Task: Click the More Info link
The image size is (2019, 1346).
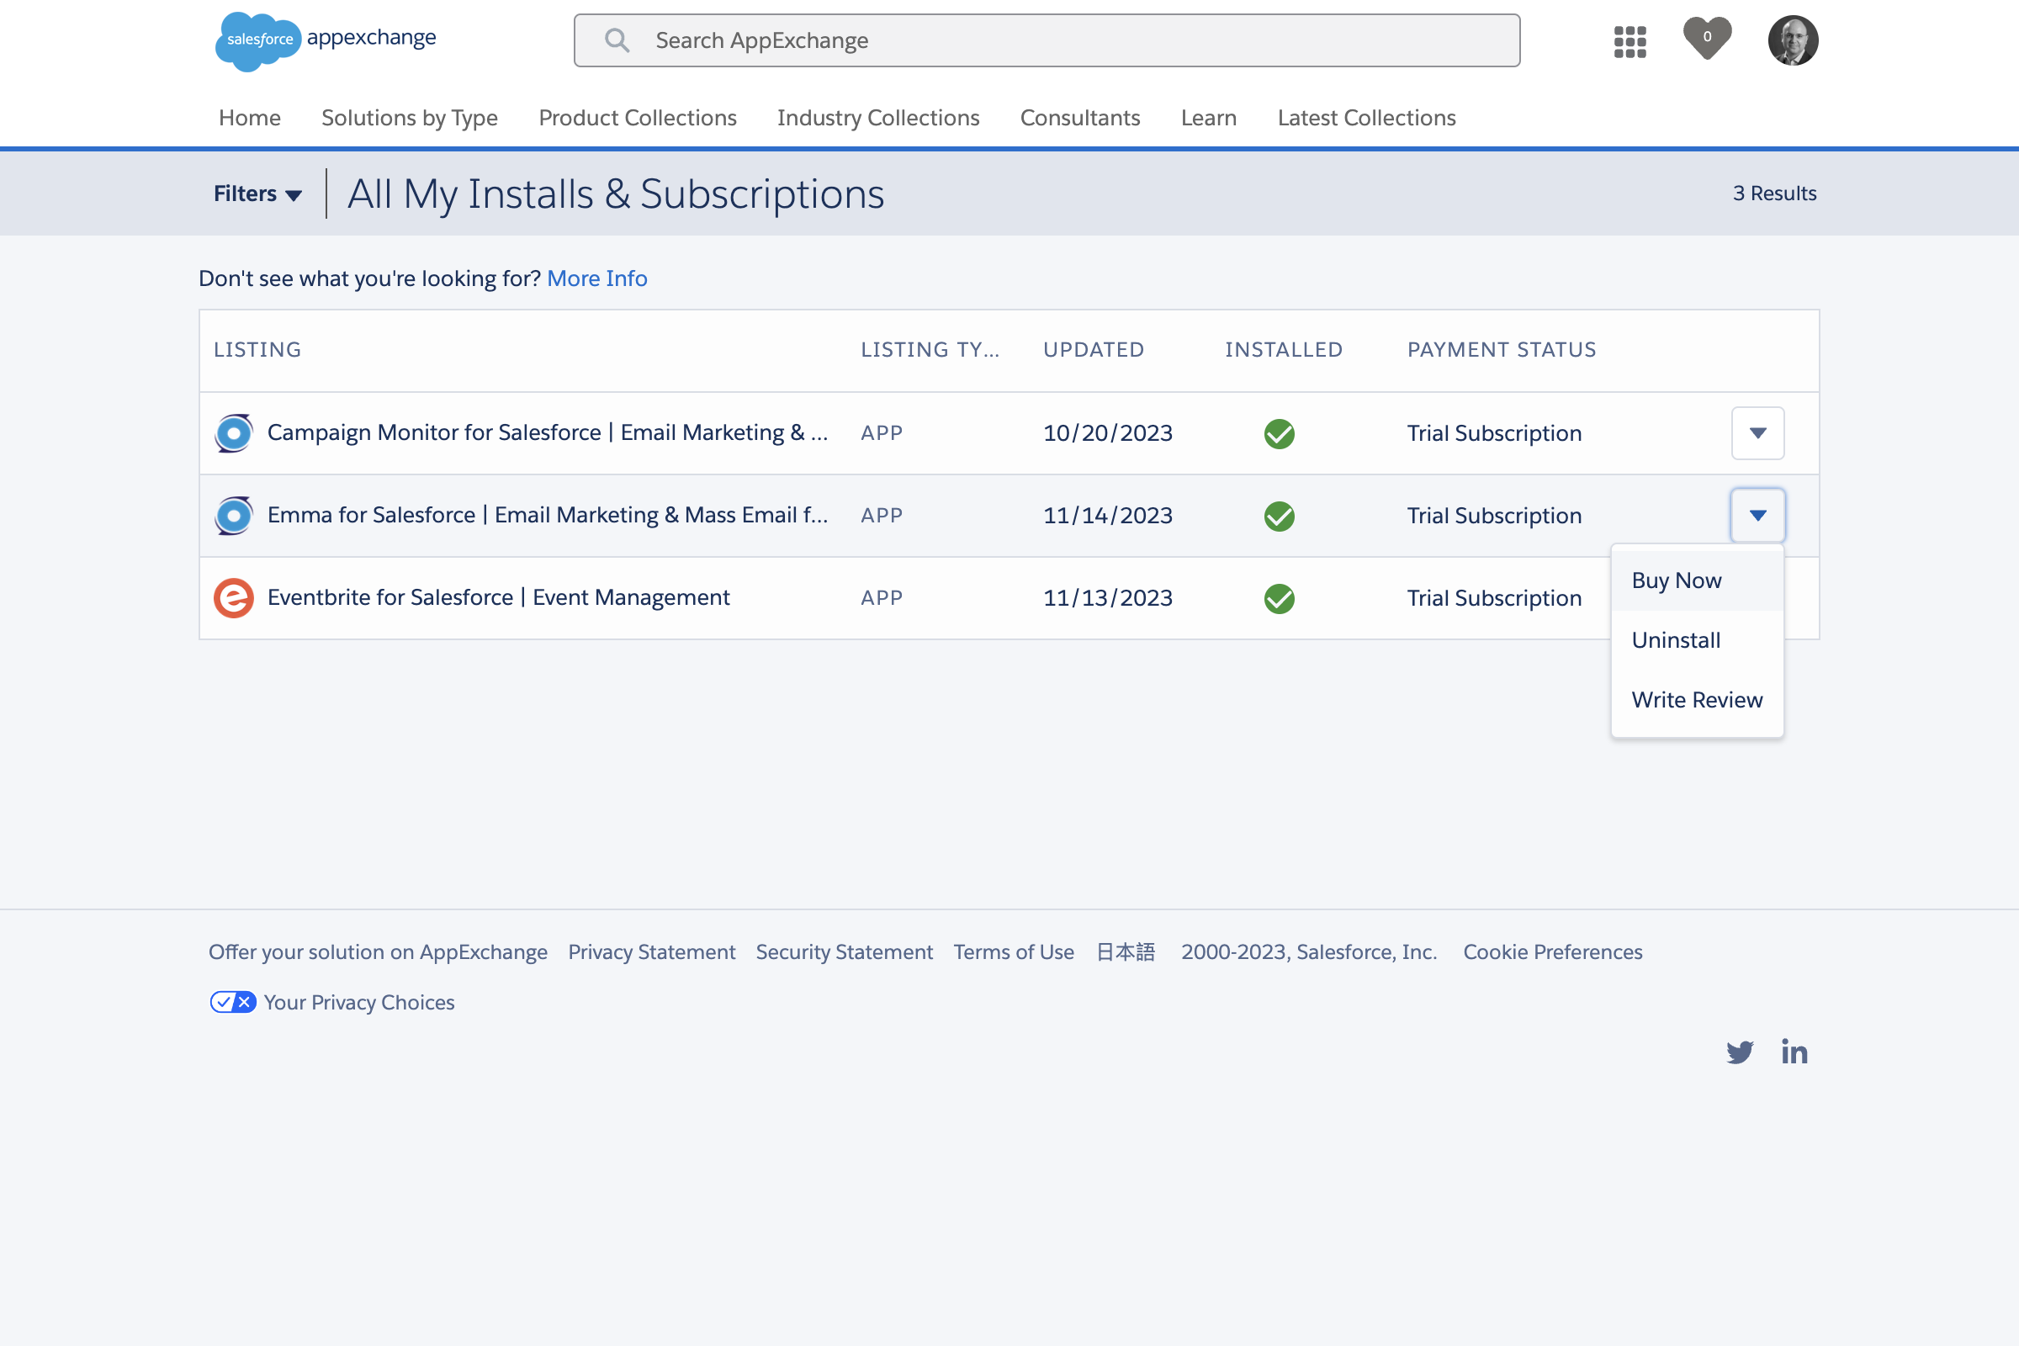Action: pos(597,278)
